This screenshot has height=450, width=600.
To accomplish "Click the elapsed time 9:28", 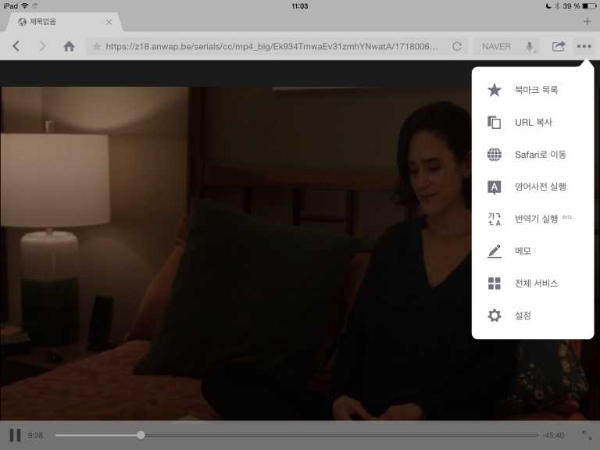I will point(35,435).
